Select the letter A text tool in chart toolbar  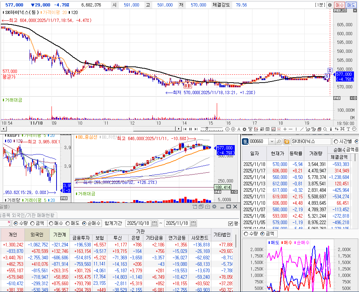239,129
